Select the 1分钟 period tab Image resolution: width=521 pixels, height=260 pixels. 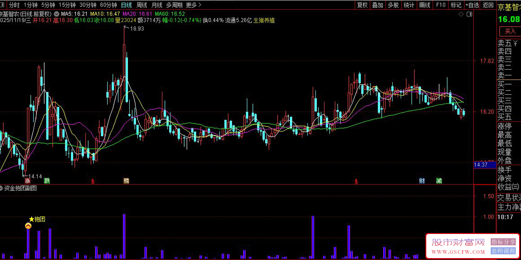click(30, 5)
